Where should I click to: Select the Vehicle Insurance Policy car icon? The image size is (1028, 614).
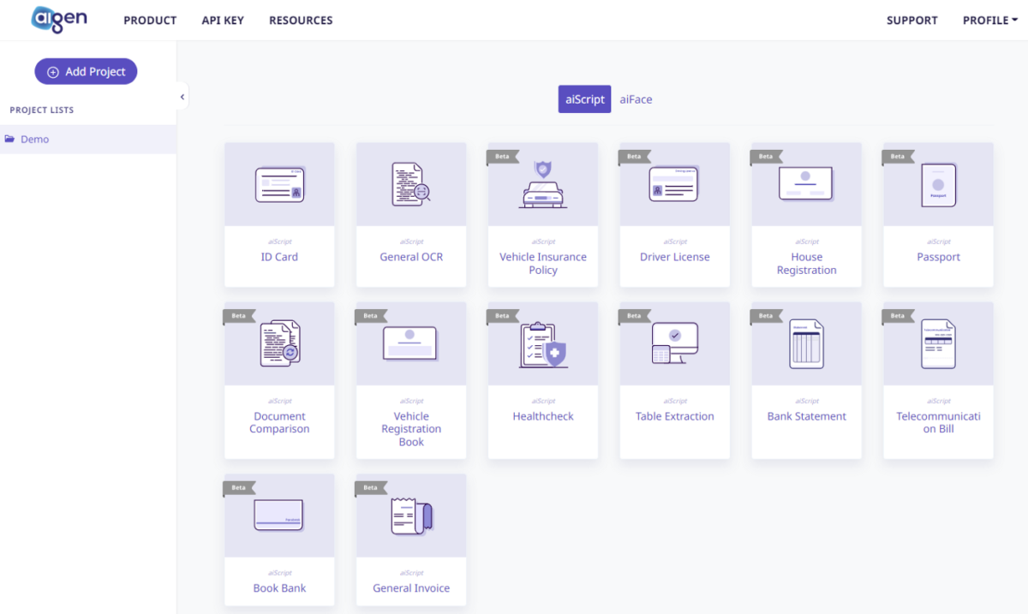[543, 185]
